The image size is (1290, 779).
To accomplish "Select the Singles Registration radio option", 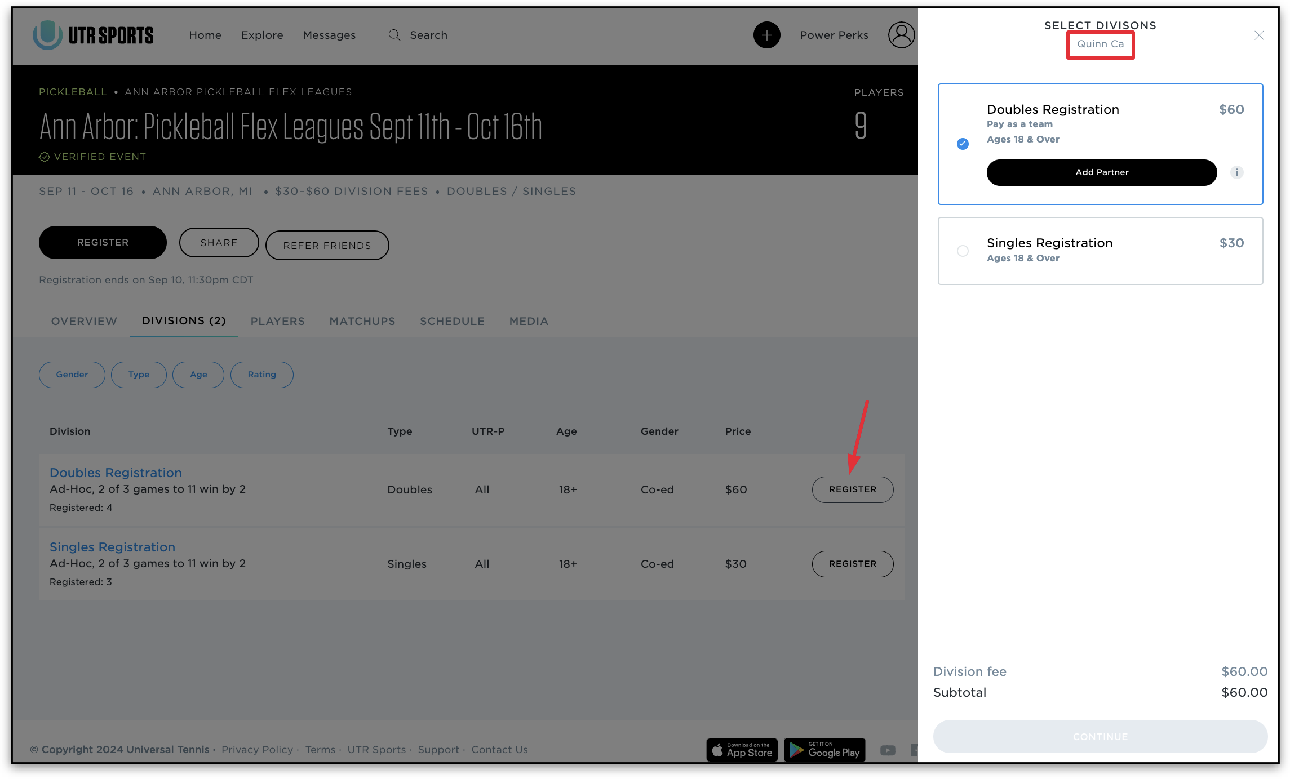I will coord(963,251).
